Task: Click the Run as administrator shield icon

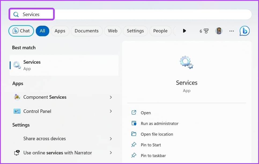Action: click(134, 123)
